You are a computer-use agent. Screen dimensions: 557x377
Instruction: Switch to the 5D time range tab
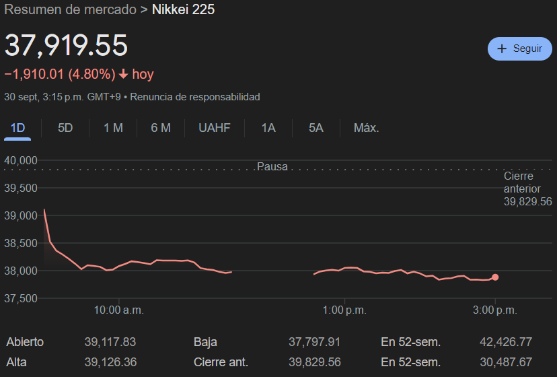point(65,128)
